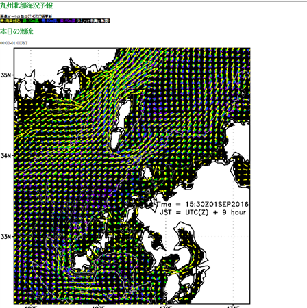Viewport: 307px width, 308px height.
Task: Click the green 30m depth legend entry
Action: pyautogui.click(x=31, y=21)
